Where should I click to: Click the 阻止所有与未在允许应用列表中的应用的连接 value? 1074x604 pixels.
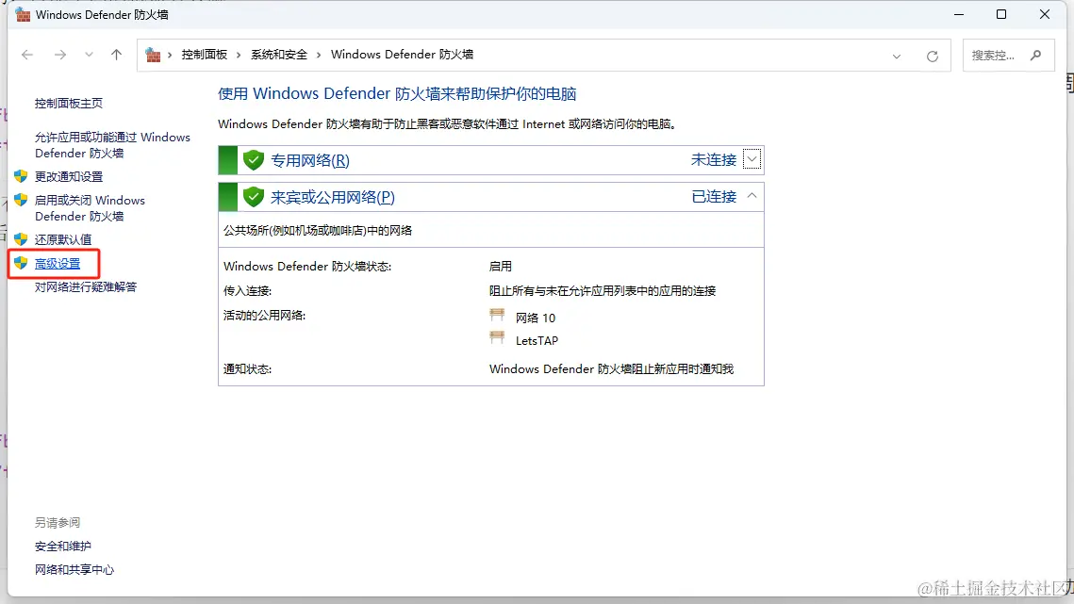tap(603, 291)
